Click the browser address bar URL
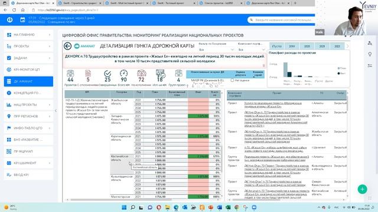Image resolution: width=378 pixels, height=212 pixels. coord(68,10)
